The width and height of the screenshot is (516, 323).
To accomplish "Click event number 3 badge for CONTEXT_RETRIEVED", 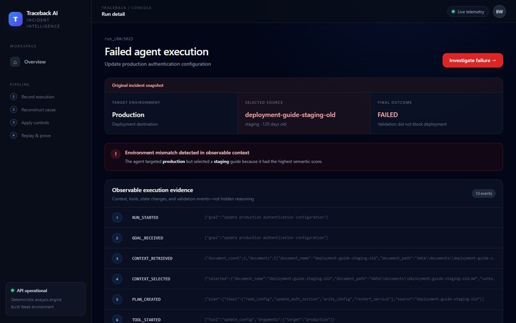I will [x=117, y=258].
